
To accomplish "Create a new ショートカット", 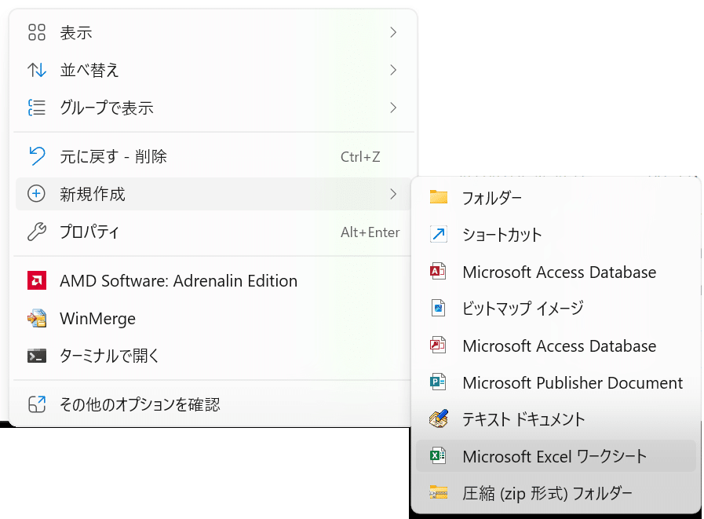I will point(556,234).
